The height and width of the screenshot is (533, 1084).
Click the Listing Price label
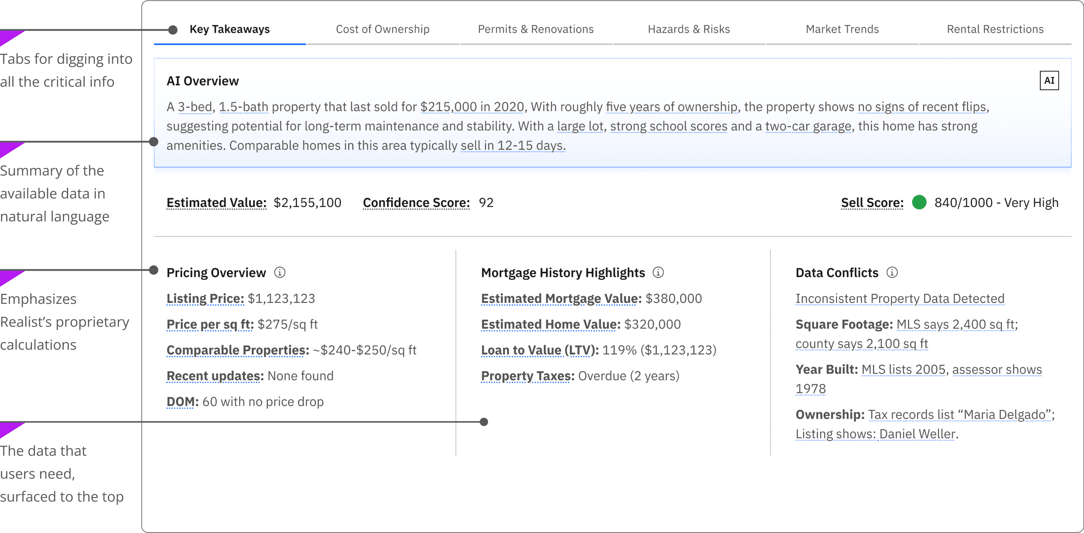[205, 299]
